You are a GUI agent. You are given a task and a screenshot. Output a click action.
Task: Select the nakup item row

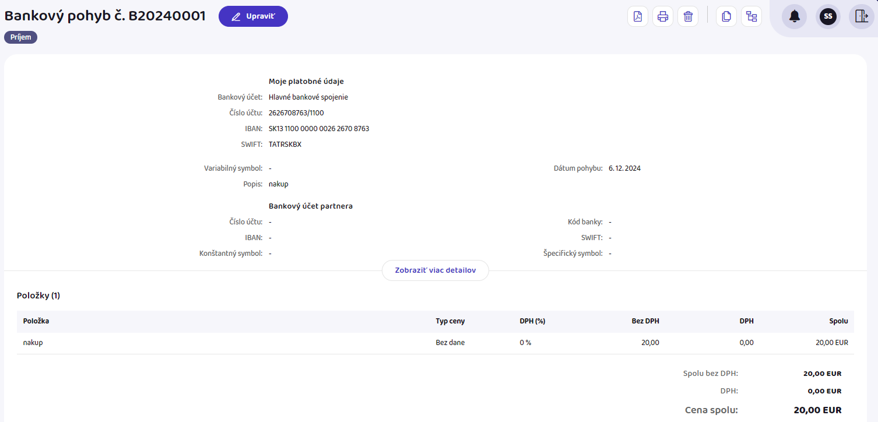[33, 343]
